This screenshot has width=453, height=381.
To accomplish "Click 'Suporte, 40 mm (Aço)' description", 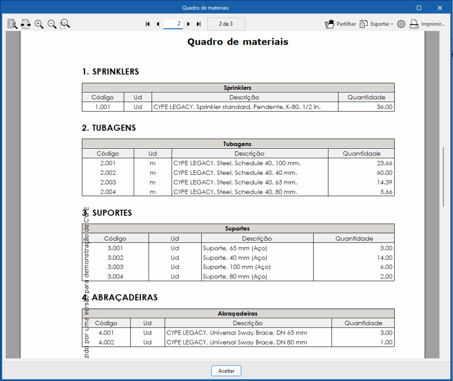I will (x=235, y=258).
